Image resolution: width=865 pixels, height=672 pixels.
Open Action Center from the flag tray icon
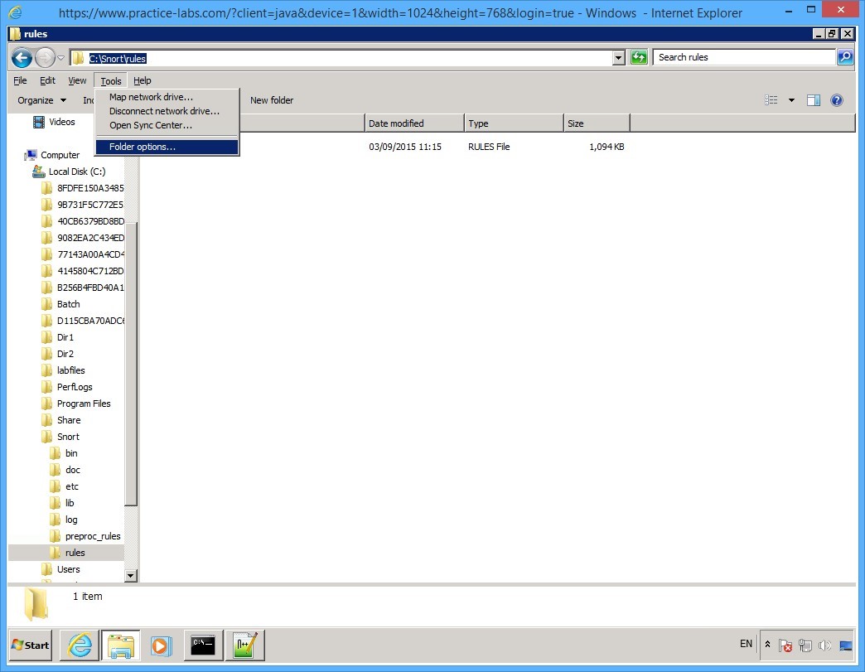785,645
